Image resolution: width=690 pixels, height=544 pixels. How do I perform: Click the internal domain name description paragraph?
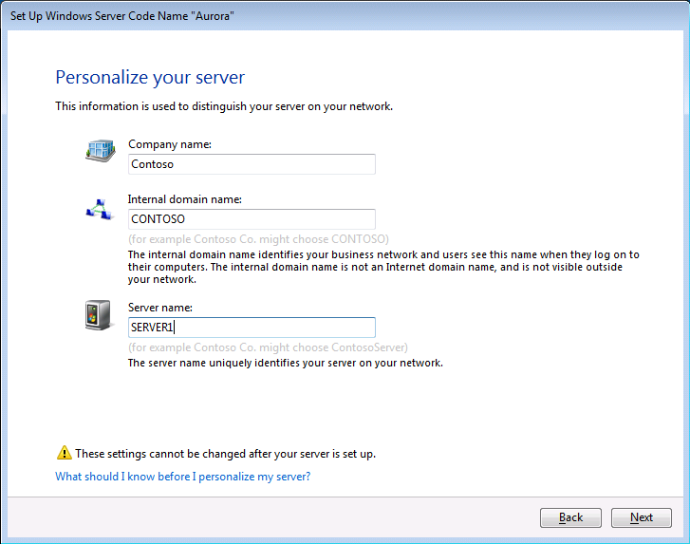[383, 267]
